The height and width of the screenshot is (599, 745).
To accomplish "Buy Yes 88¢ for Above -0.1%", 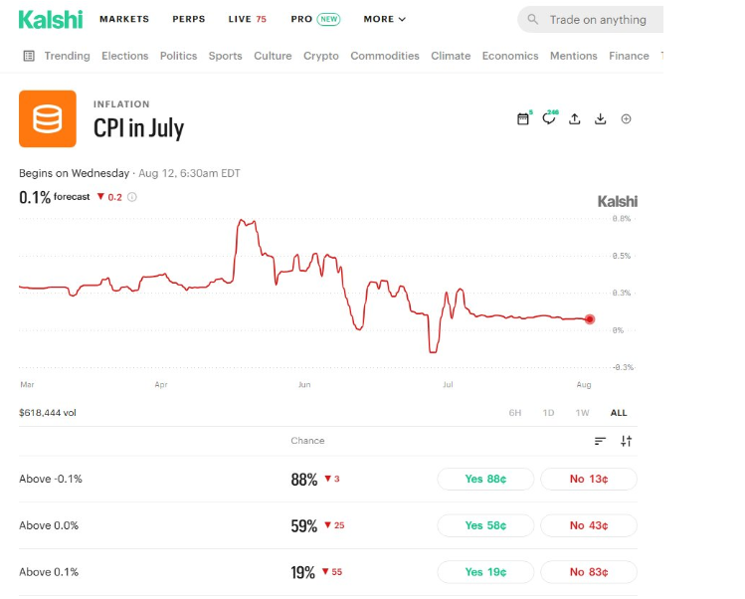I will pyautogui.click(x=485, y=479).
